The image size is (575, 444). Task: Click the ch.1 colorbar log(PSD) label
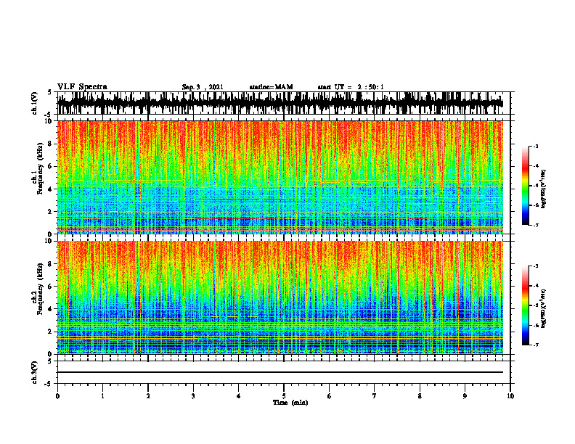coord(544,189)
